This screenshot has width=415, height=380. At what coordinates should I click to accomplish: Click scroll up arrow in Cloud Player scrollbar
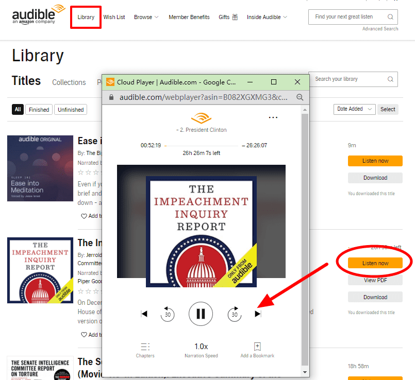(x=305, y=110)
